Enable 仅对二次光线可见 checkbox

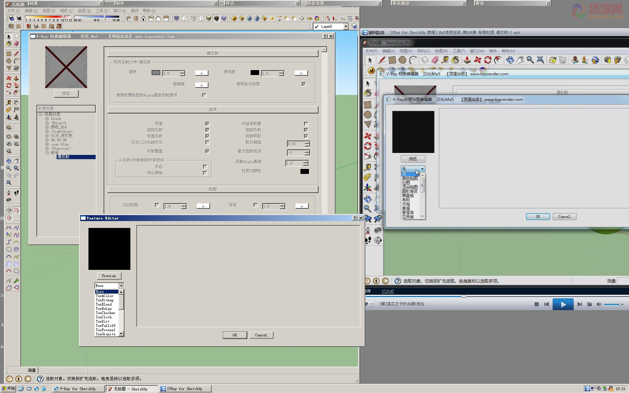coord(207,142)
